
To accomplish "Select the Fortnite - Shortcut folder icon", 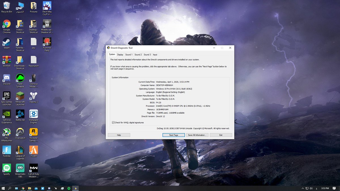I will [x=20, y=45].
